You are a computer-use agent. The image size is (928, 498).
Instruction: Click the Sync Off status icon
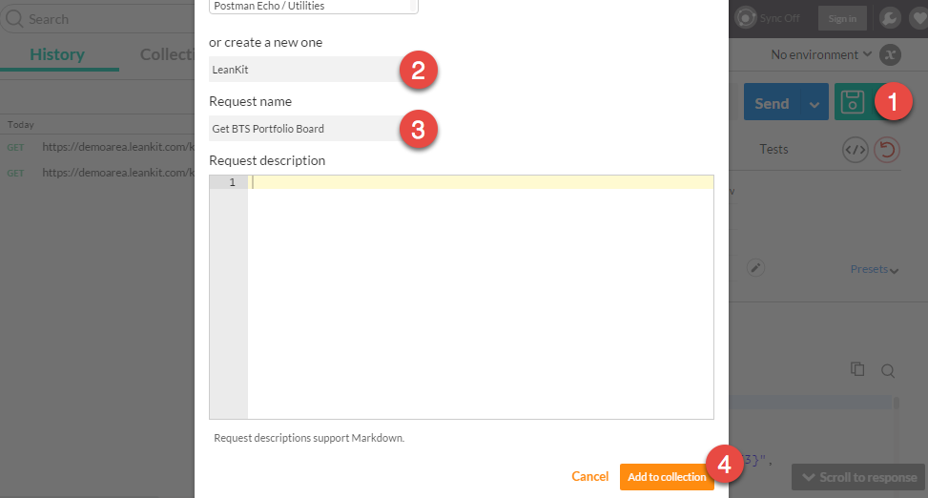click(746, 18)
